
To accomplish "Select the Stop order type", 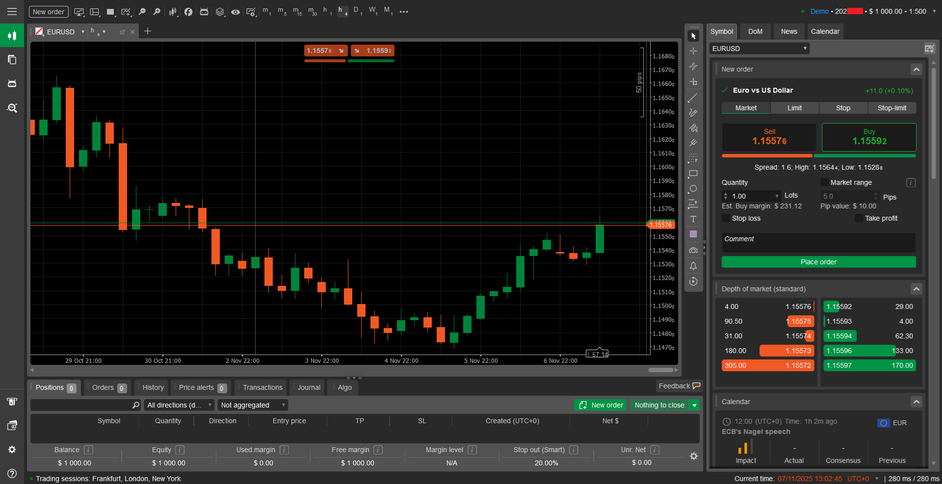I will 843,108.
